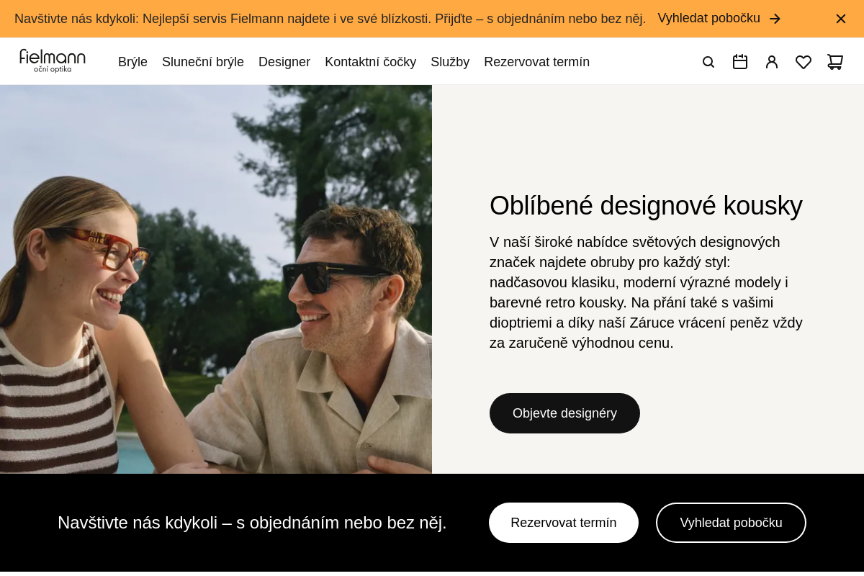Image resolution: width=864 pixels, height=576 pixels.
Task: Click the outlined Vyhledat pobočku button
Action: [x=731, y=523]
